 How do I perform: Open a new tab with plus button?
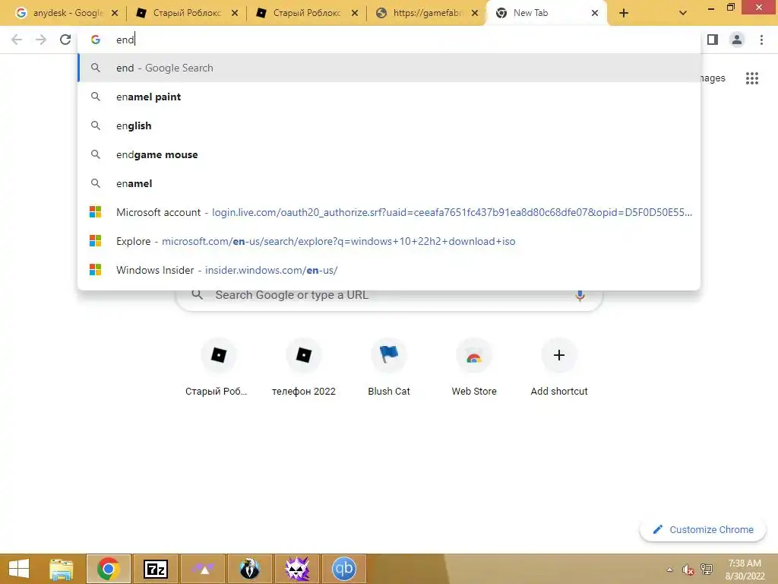(x=624, y=13)
